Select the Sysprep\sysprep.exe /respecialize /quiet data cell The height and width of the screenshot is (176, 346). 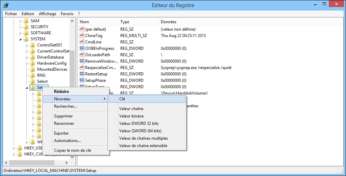pyautogui.click(x=196, y=68)
